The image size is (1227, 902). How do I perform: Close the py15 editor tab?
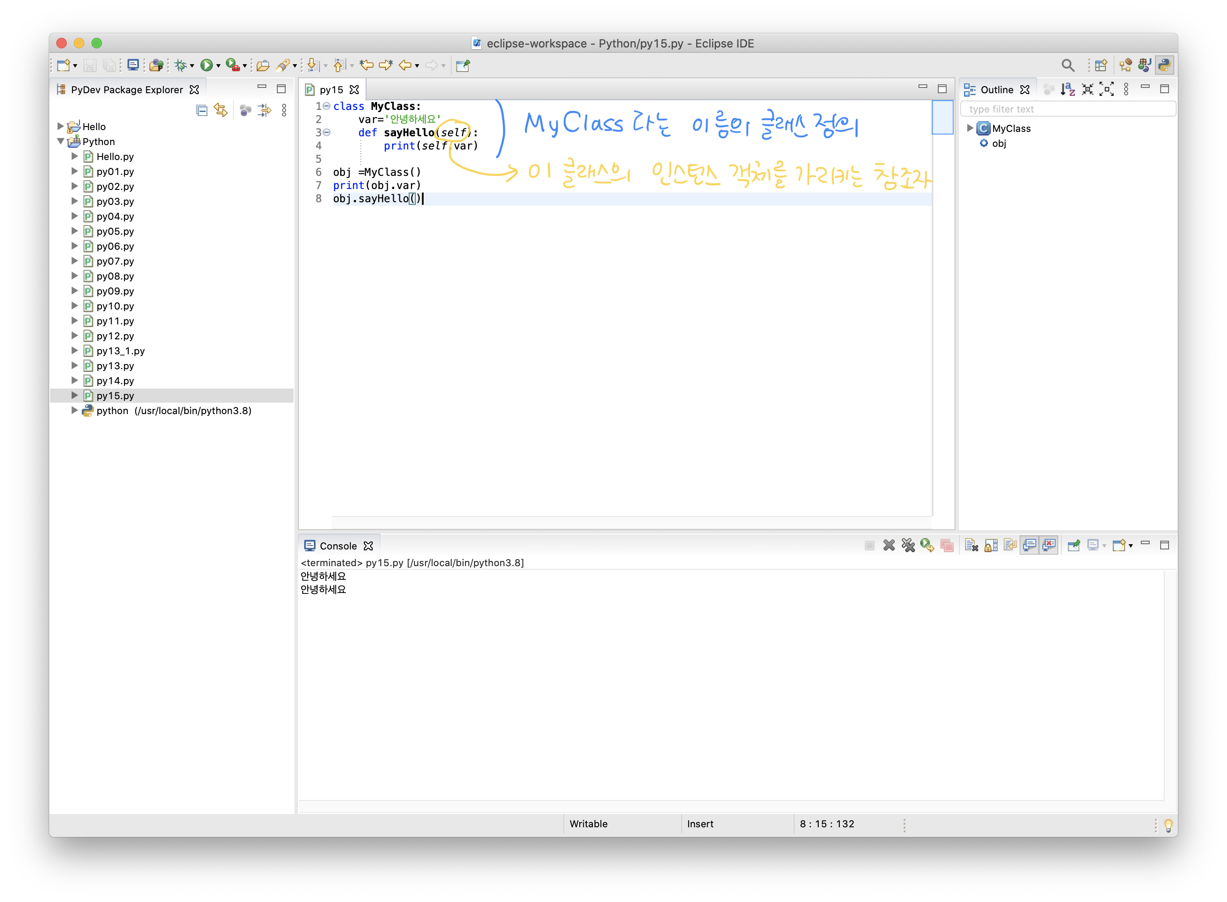[x=354, y=90]
